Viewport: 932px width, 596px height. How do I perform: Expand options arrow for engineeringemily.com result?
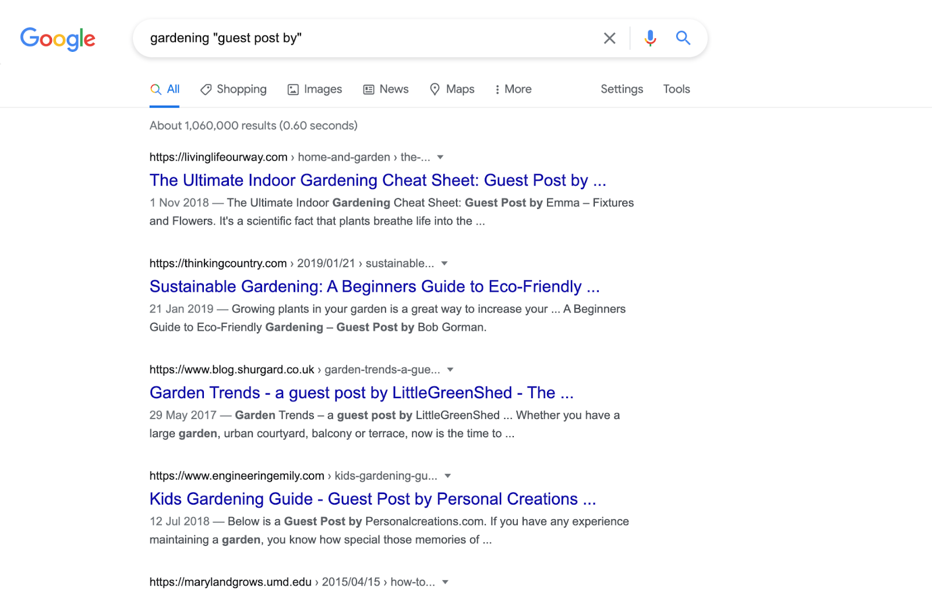448,476
